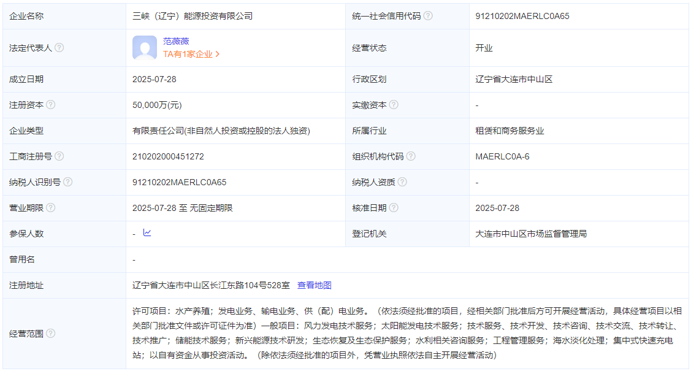Click 有限责任公司(非自然人投资或控股的法人独资) value

click(x=221, y=131)
